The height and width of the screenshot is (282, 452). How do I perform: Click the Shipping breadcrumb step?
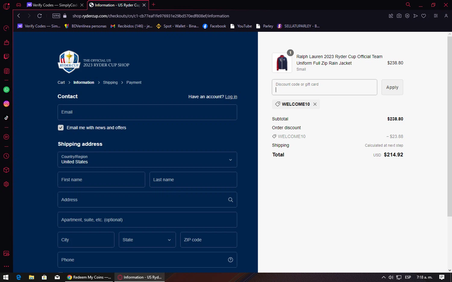pos(110,82)
